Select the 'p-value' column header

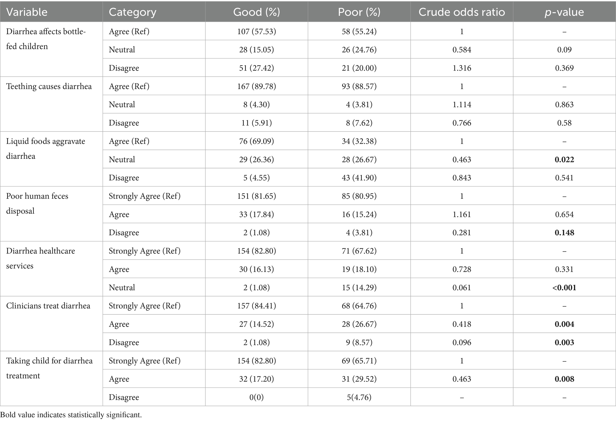(564, 12)
